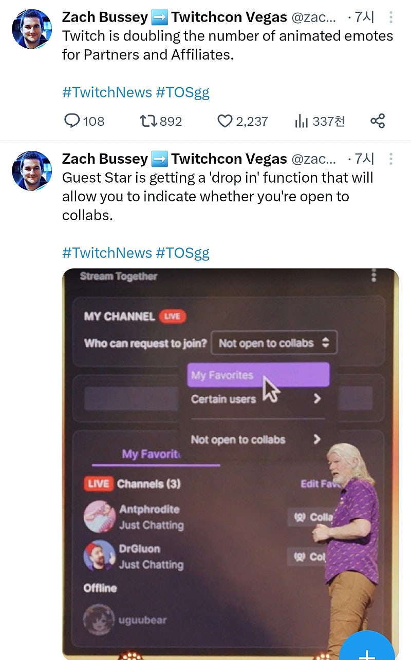Open the Stream Together three-dot menu

coord(374,276)
